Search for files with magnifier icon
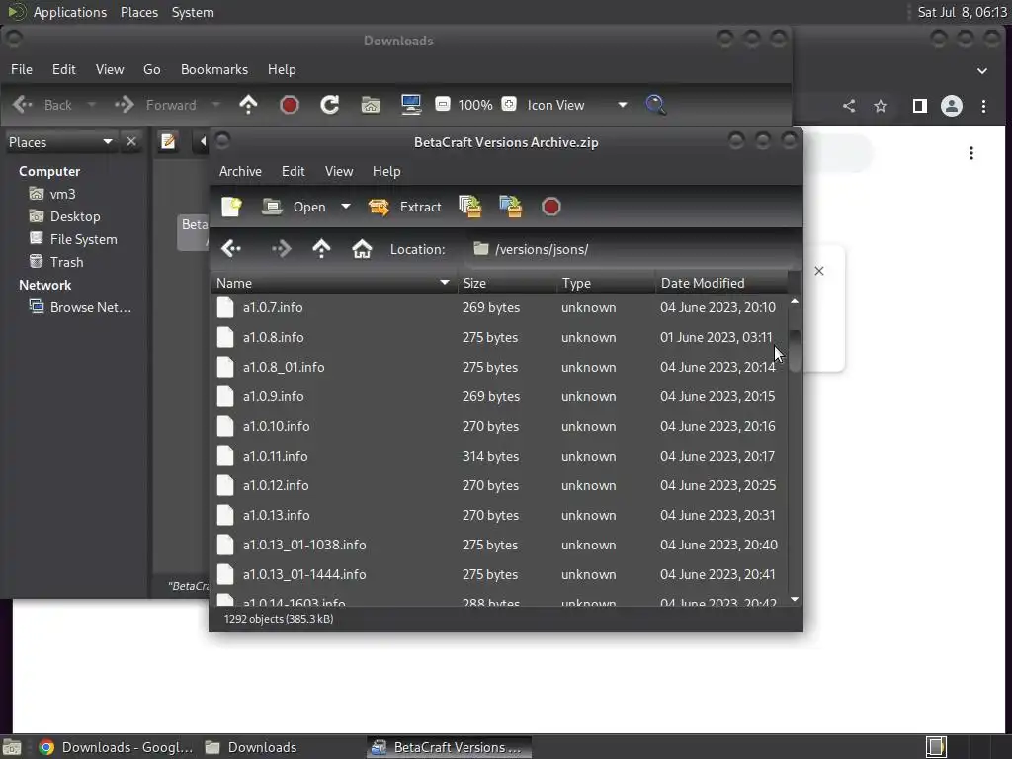Image resolution: width=1012 pixels, height=759 pixels. [656, 105]
